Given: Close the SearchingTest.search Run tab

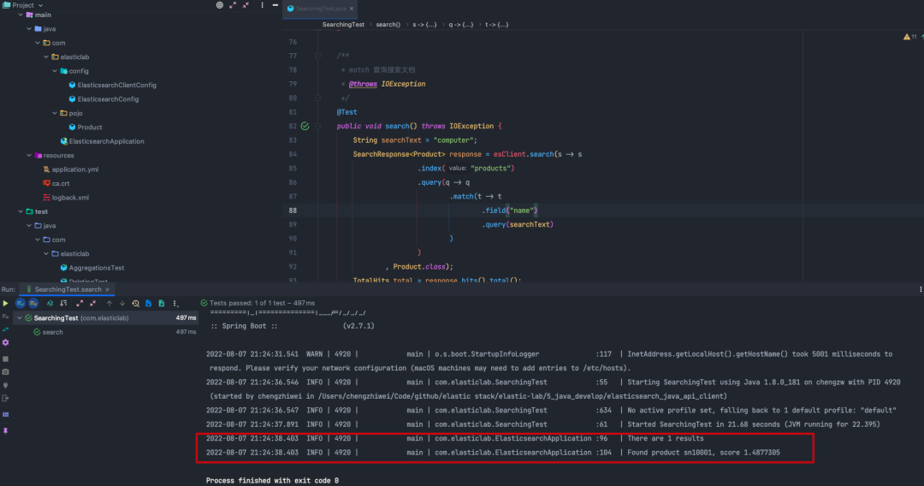Looking at the screenshot, I should [107, 290].
